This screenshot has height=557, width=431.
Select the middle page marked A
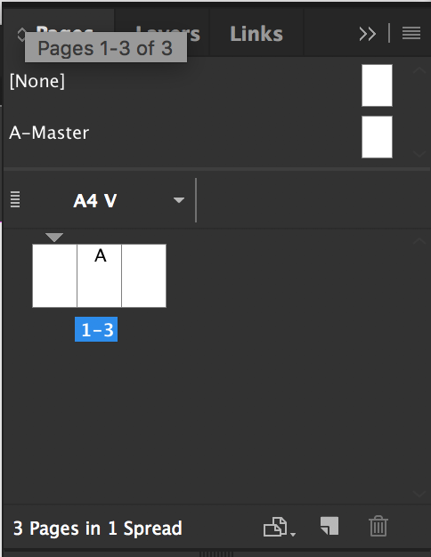click(99, 276)
